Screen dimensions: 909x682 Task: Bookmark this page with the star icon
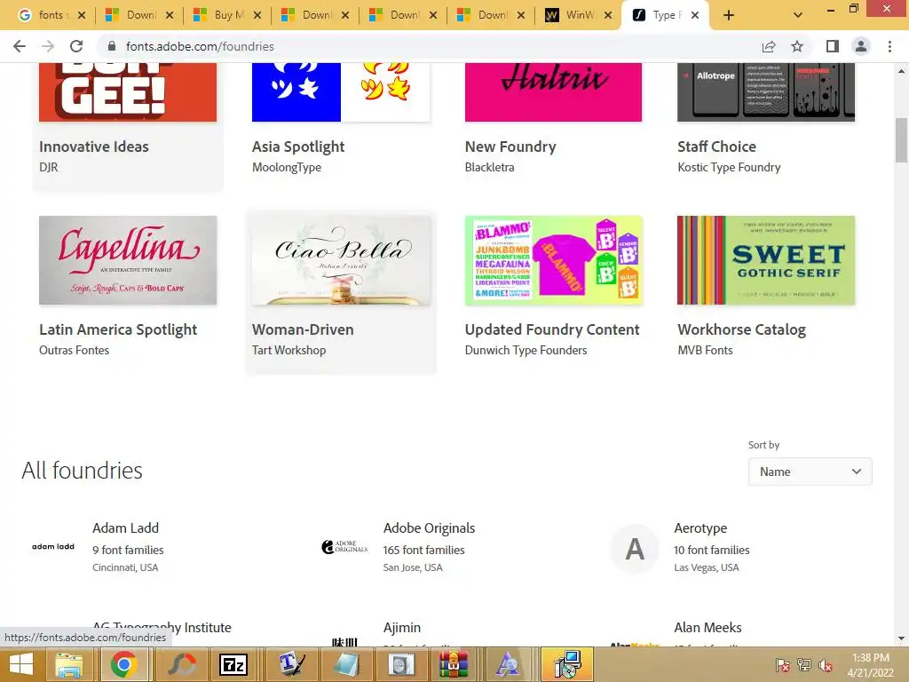click(797, 46)
